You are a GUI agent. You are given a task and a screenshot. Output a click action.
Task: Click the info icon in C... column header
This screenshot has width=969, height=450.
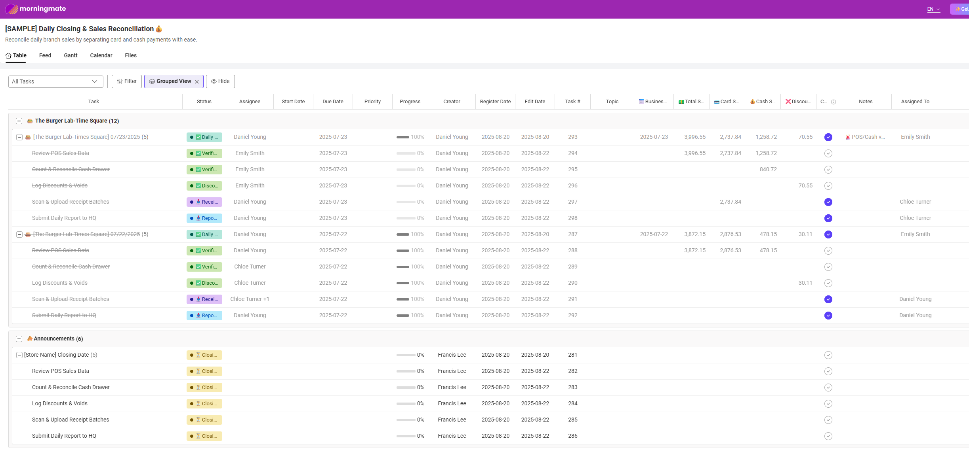pyautogui.click(x=834, y=102)
